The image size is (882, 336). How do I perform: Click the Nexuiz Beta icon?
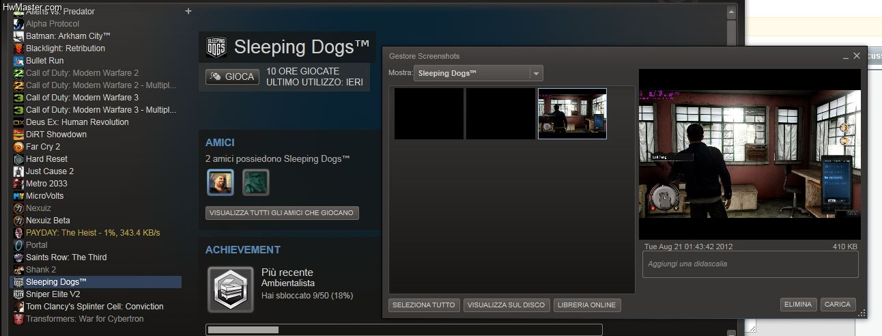[x=19, y=221]
